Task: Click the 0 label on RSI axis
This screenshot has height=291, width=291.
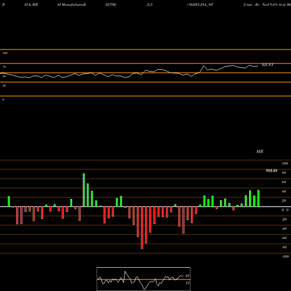Action: (3, 100)
